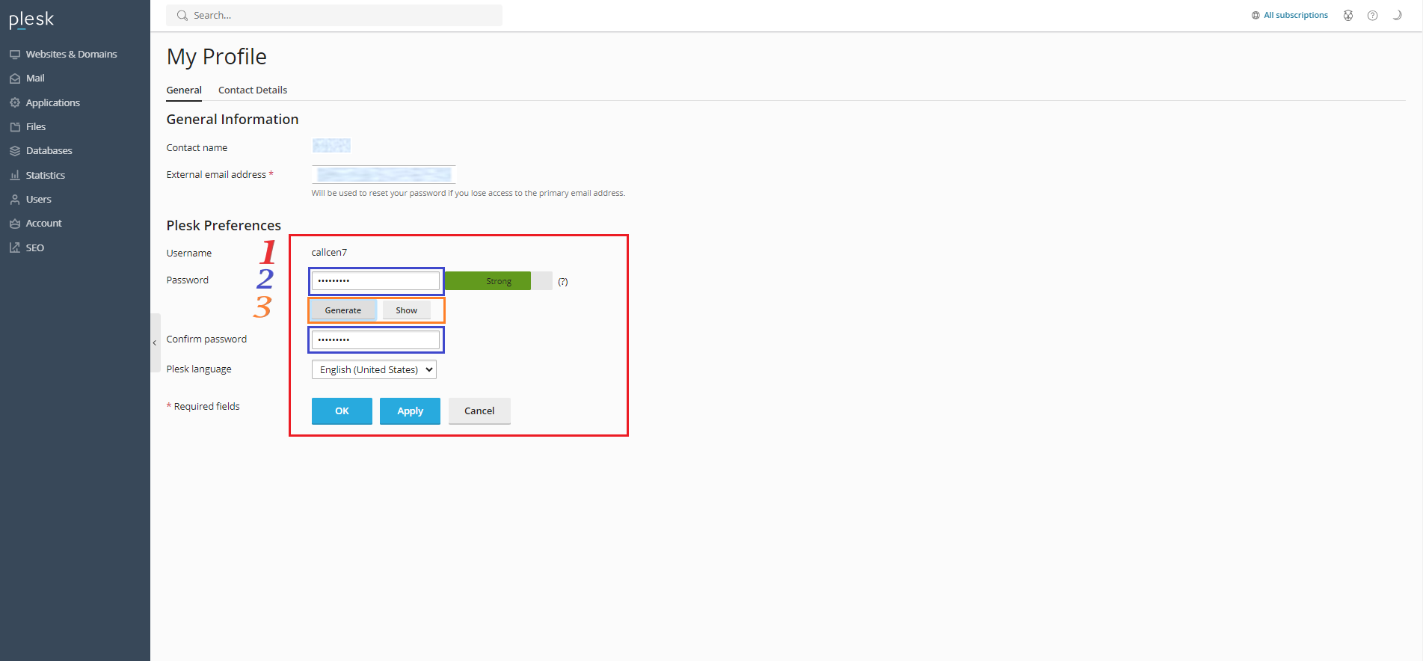Click Generate to create a password
Viewport: 1423px width, 661px height.
click(343, 310)
